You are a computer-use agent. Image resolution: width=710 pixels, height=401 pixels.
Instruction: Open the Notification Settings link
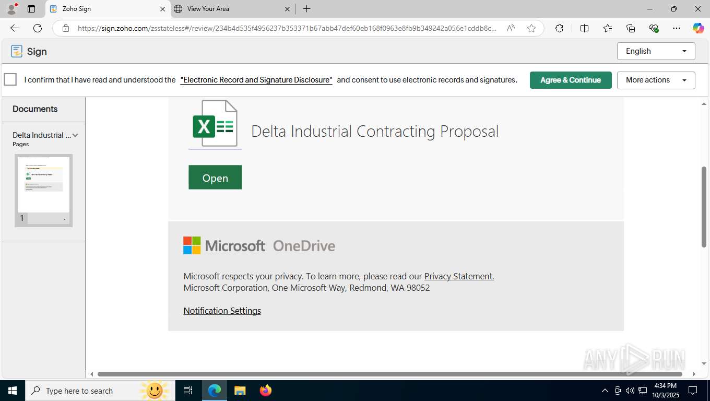coord(222,311)
